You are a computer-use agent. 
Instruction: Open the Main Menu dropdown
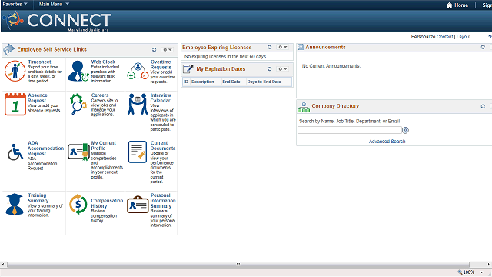(x=54, y=4)
